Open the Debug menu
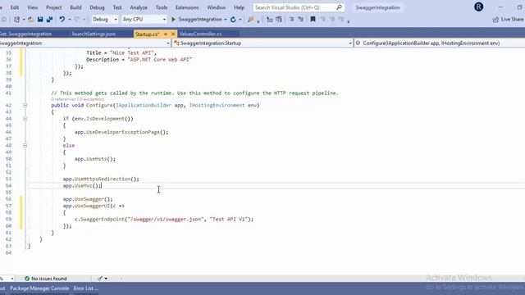This screenshot has width=525, height=295. (97, 7)
